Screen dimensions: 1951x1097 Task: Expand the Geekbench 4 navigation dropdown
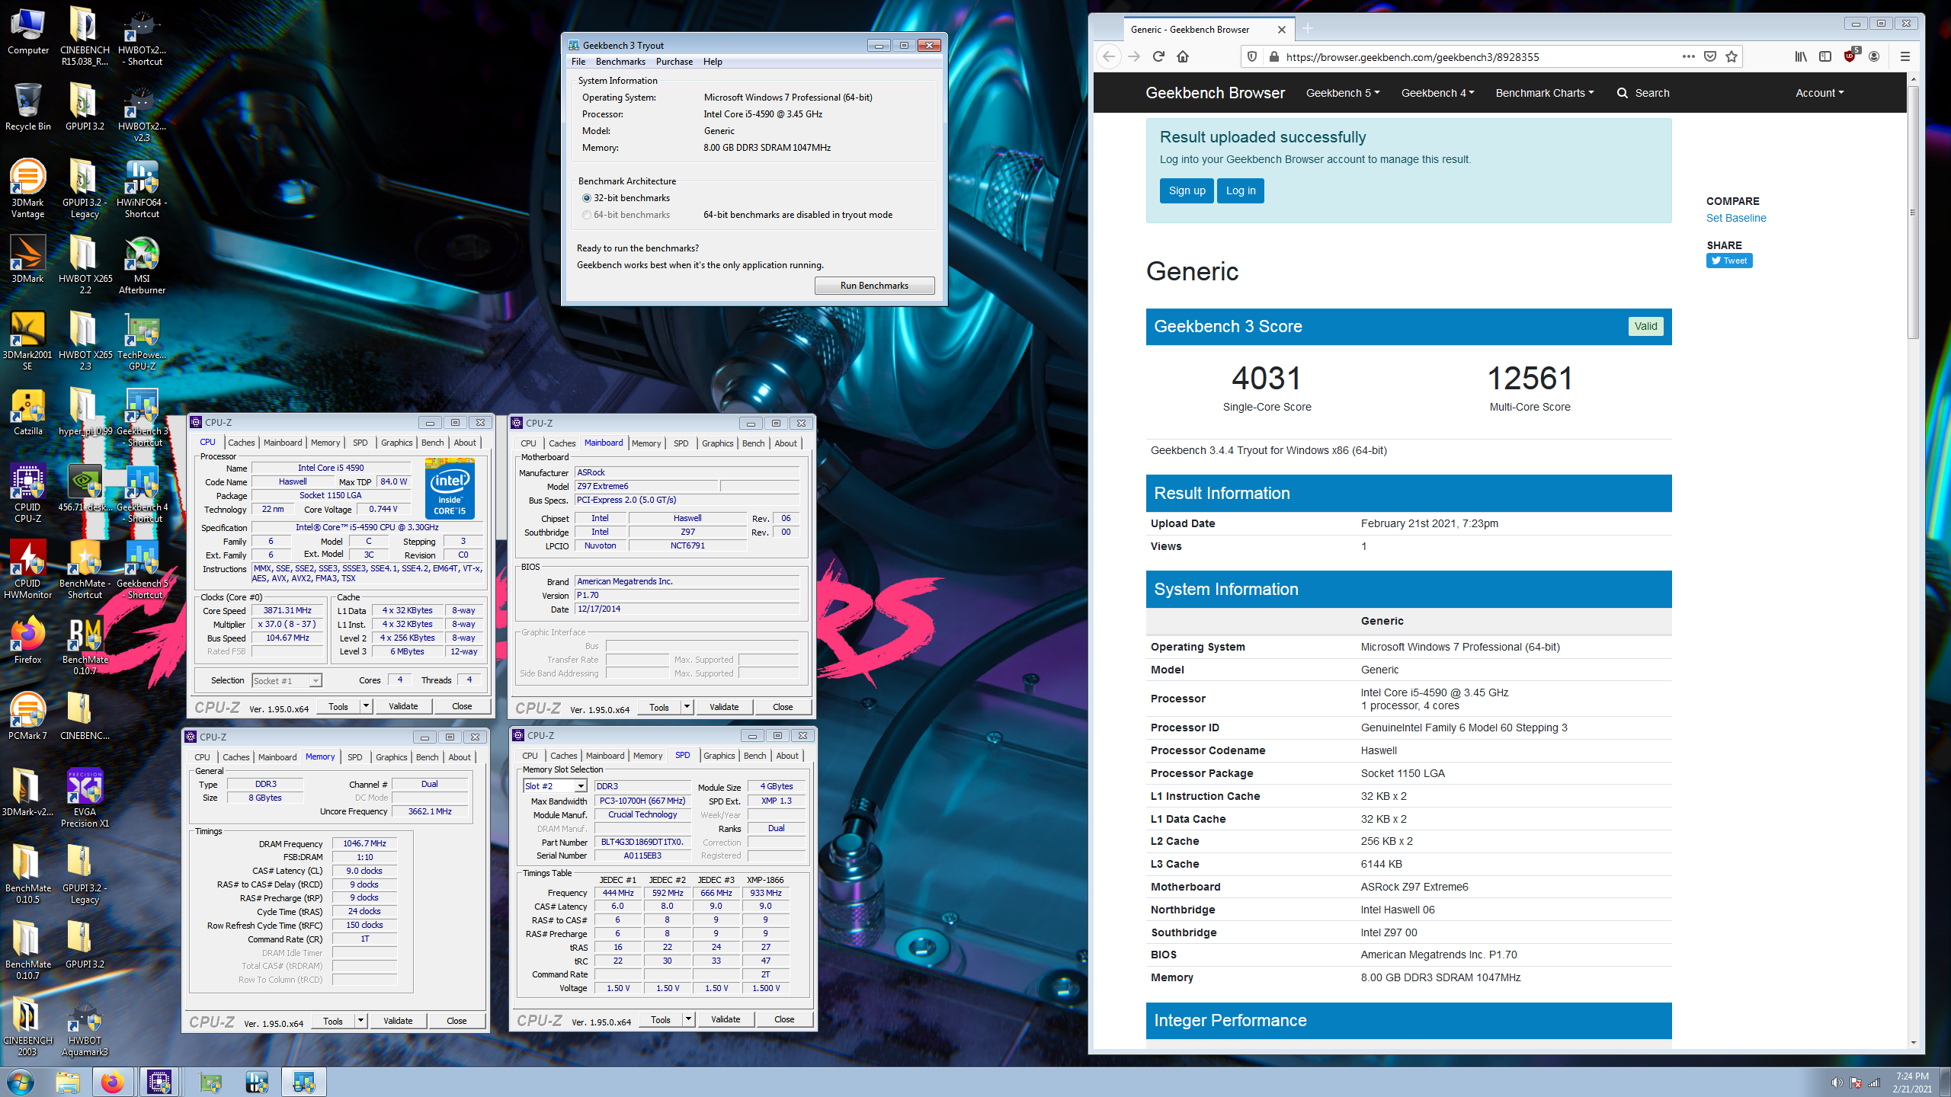pyautogui.click(x=1437, y=93)
